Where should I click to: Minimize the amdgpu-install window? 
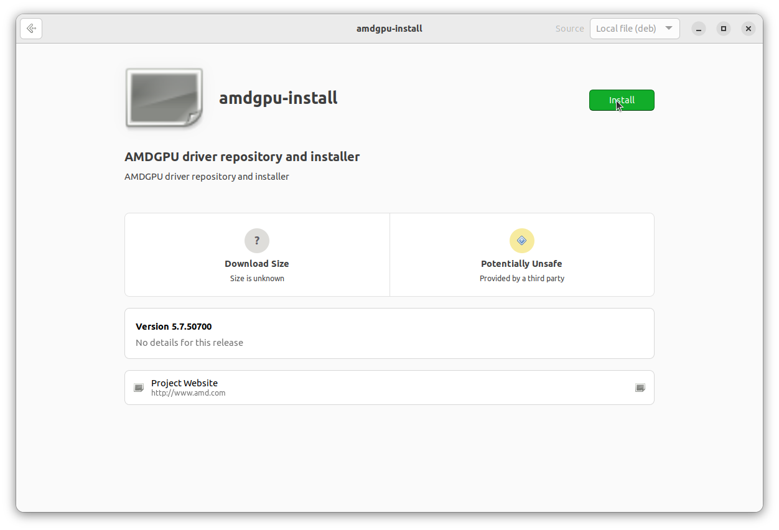pos(698,29)
